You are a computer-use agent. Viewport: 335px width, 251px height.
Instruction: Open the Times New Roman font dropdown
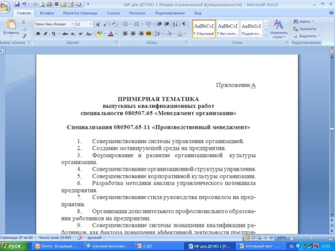click(x=72, y=24)
